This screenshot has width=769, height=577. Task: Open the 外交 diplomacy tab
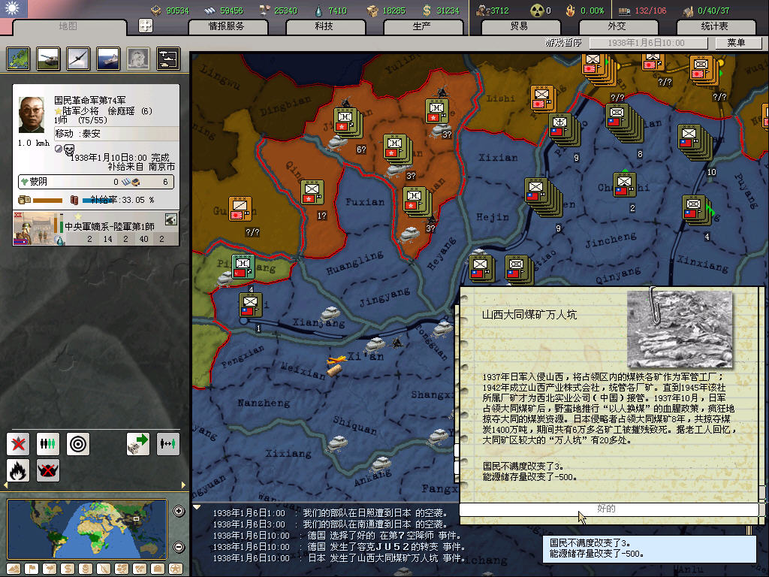(x=617, y=26)
